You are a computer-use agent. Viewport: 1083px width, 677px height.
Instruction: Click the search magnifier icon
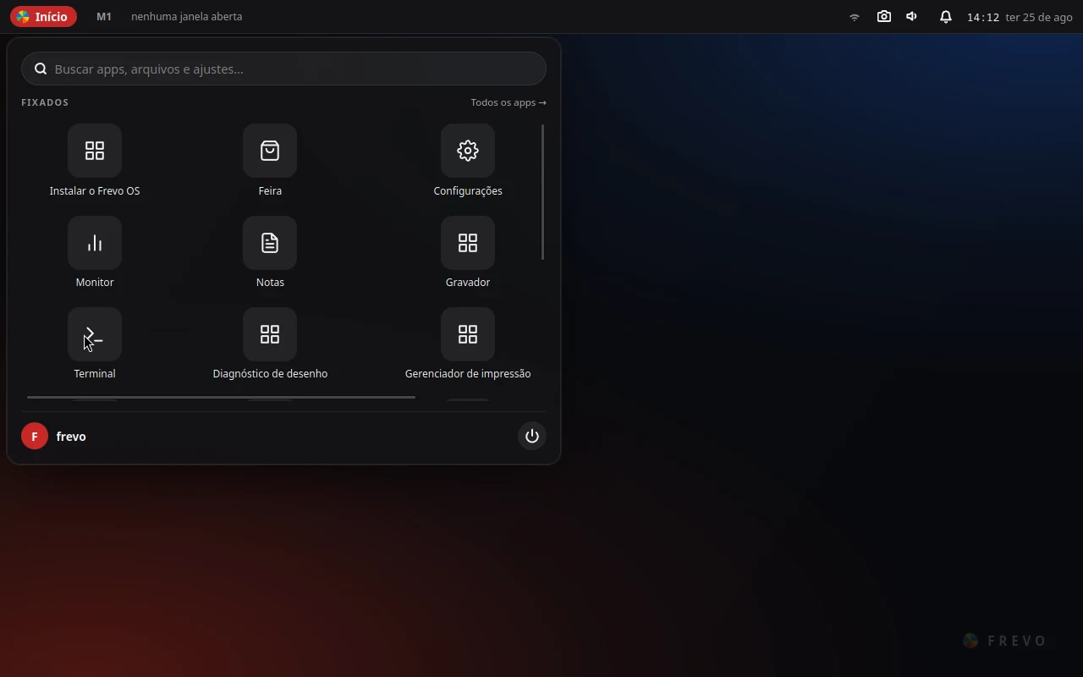point(40,69)
